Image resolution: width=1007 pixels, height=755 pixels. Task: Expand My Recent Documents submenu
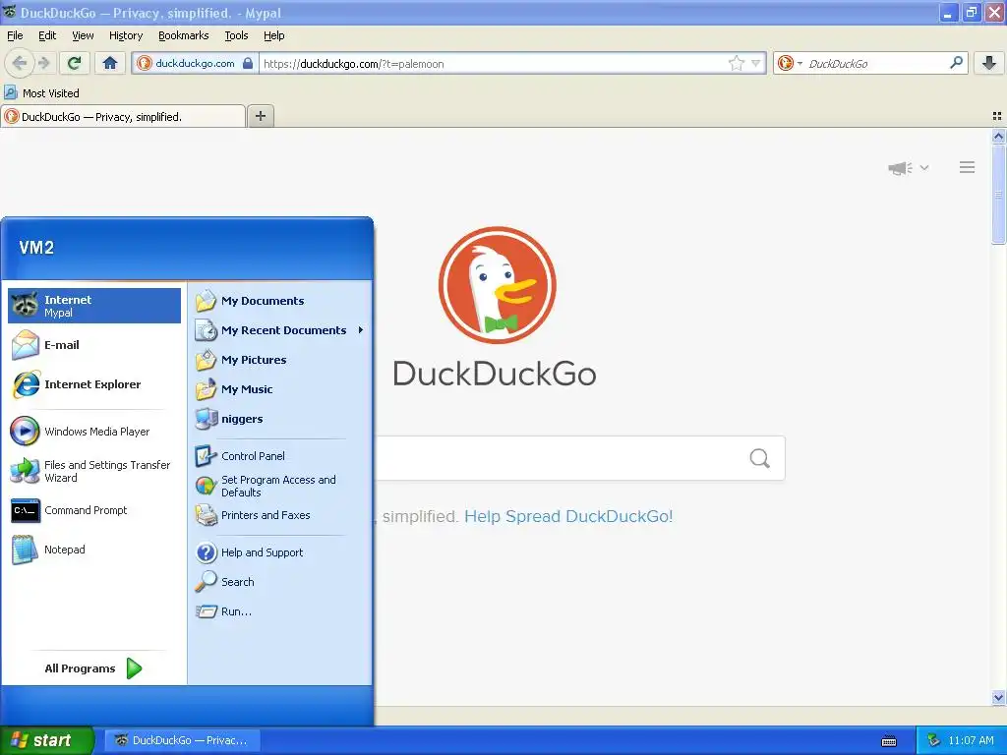[x=279, y=330]
